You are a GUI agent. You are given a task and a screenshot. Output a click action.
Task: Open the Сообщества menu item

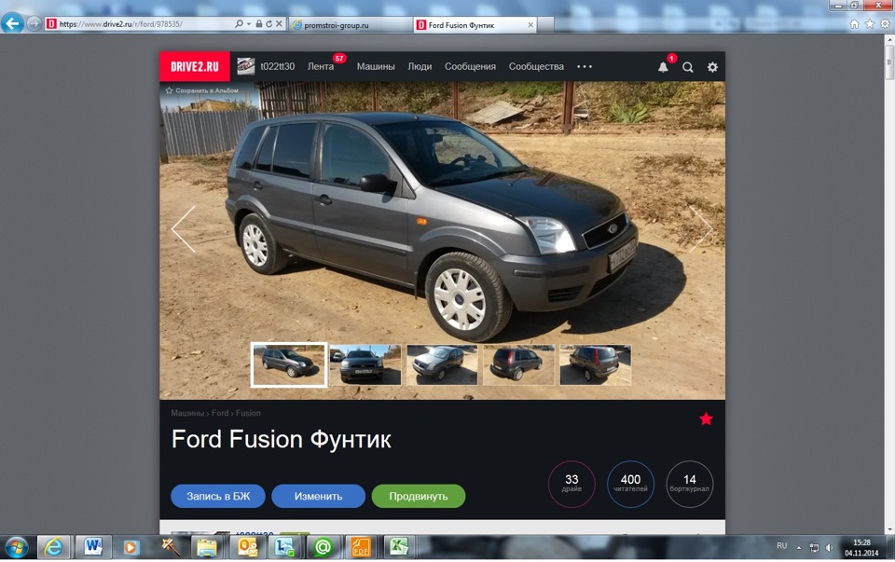(x=536, y=66)
